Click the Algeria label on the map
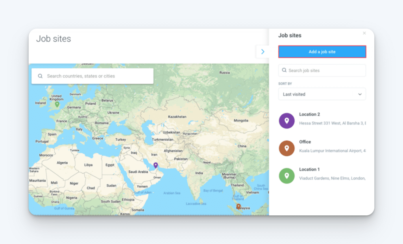Image resolution: width=403 pixels, height=244 pixels. 62,163
